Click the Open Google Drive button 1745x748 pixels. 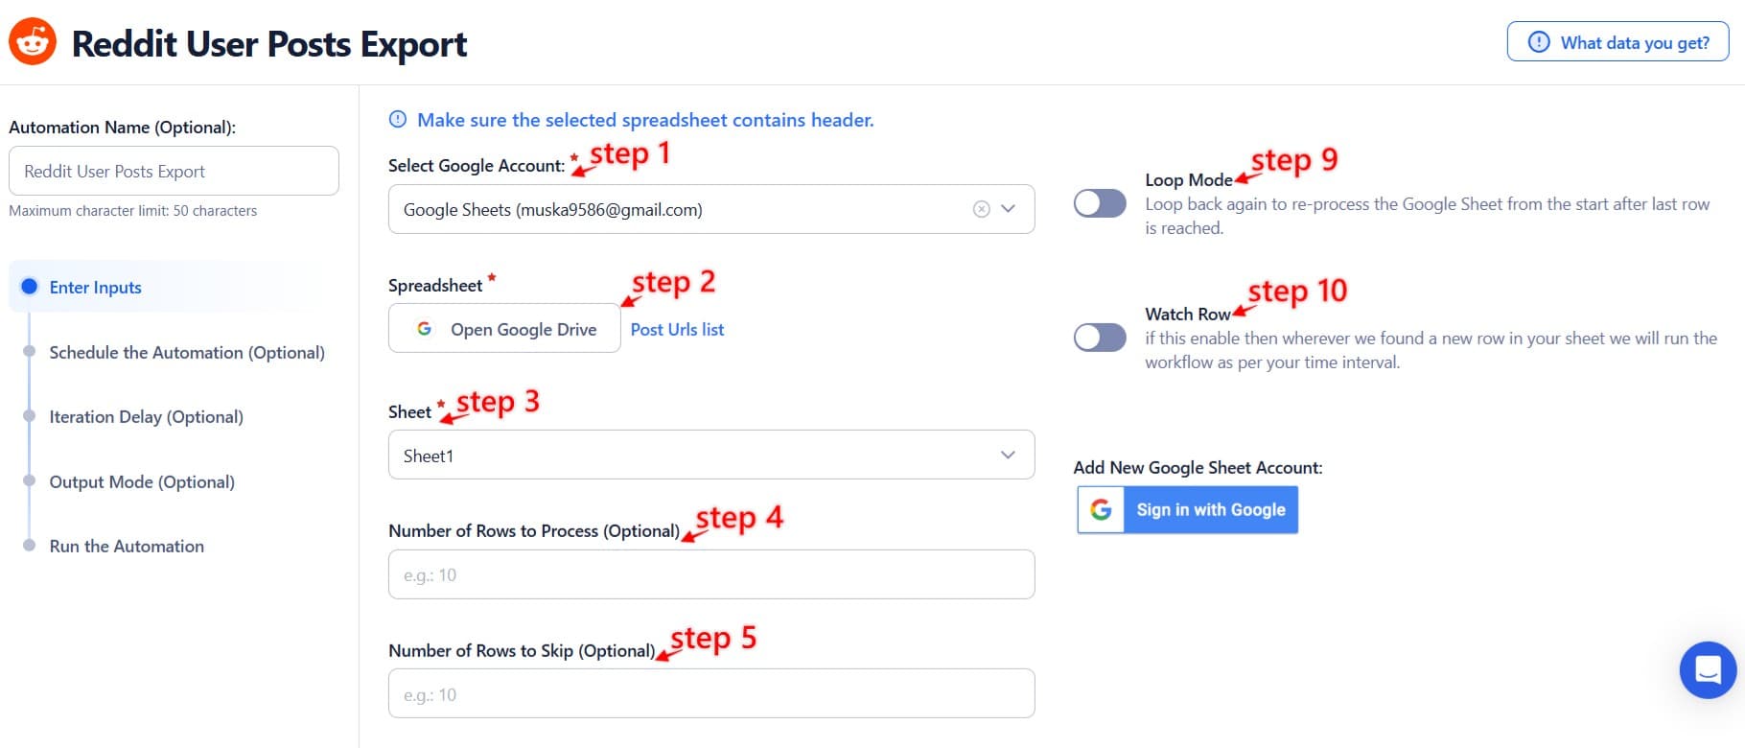504,329
